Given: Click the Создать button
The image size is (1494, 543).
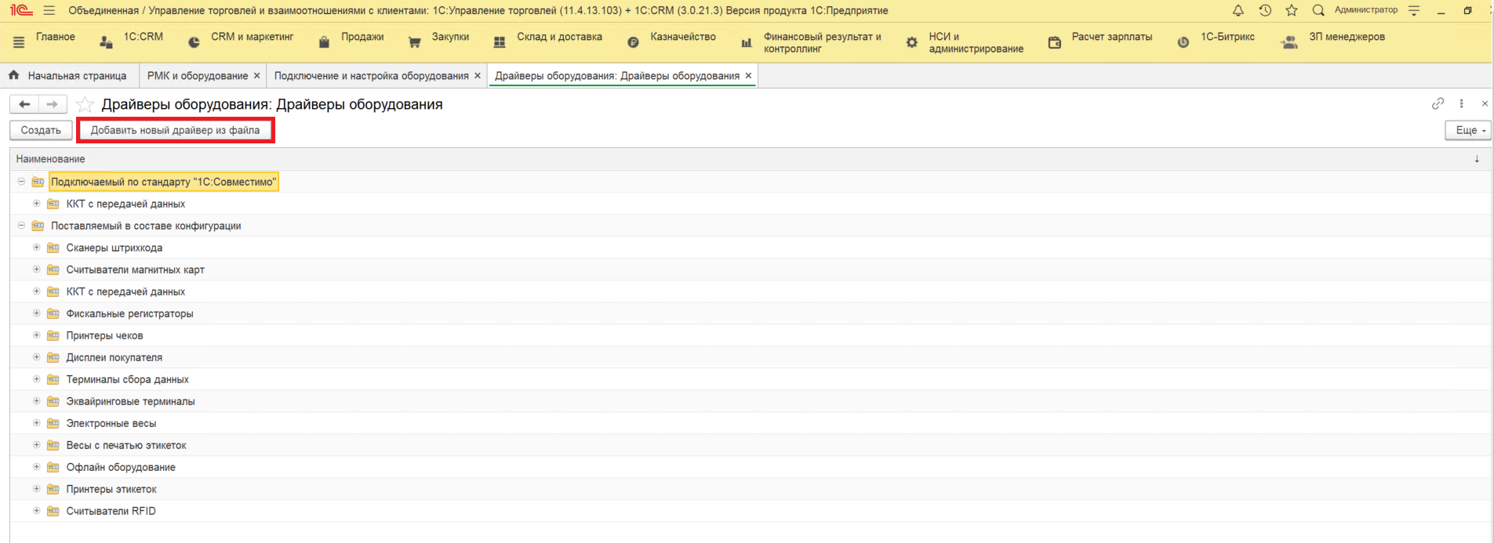Looking at the screenshot, I should pos(41,130).
